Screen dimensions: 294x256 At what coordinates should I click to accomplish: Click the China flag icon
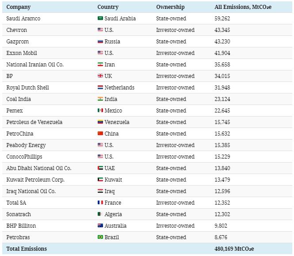pyautogui.click(x=100, y=133)
